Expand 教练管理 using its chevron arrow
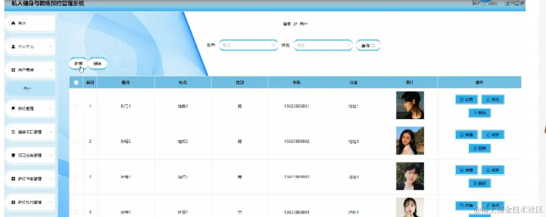This screenshot has width=546, height=217. (51, 109)
